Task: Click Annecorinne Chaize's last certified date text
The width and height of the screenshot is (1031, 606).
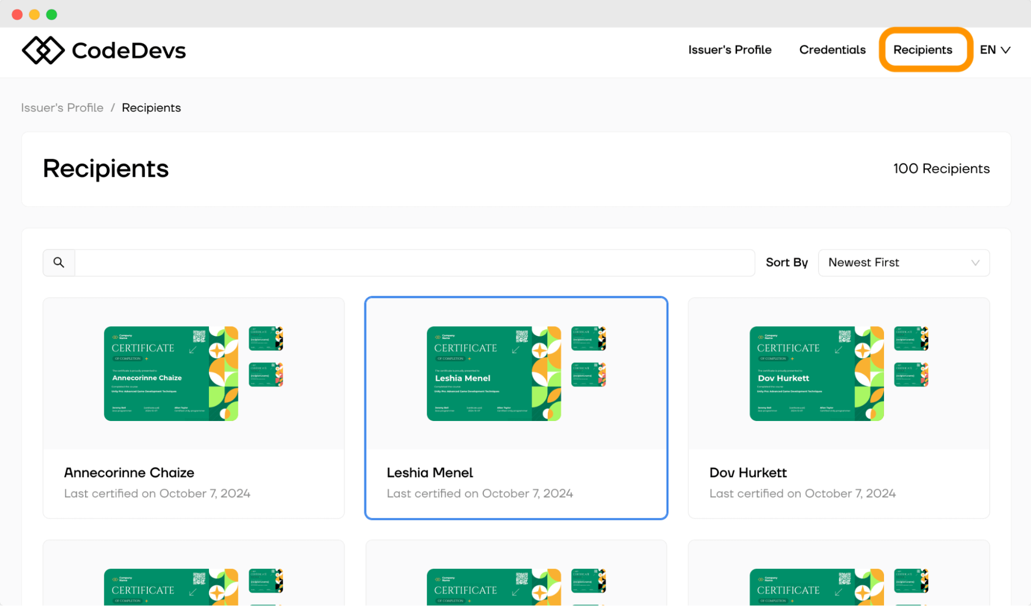Action: coord(157,494)
